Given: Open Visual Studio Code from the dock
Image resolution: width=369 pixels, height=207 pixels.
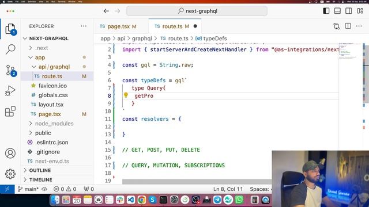Looking at the screenshot, I should (131, 200).
